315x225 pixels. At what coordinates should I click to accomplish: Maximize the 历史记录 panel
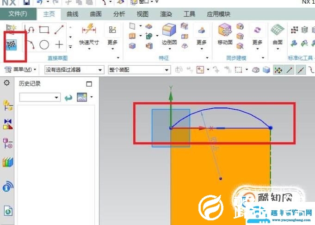pos(89,84)
